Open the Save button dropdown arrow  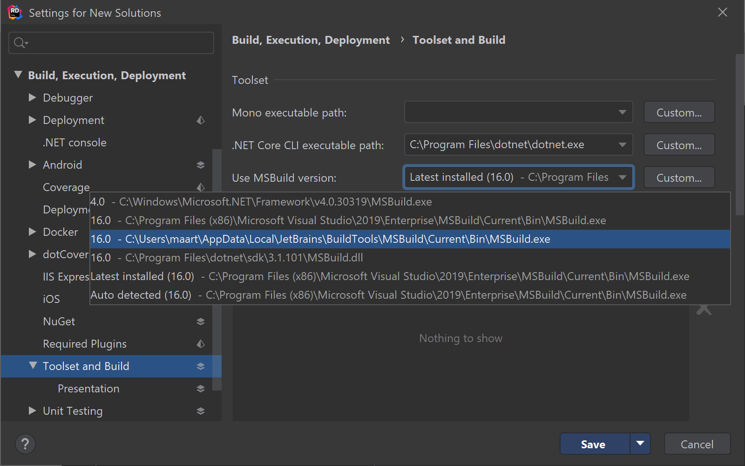[640, 444]
